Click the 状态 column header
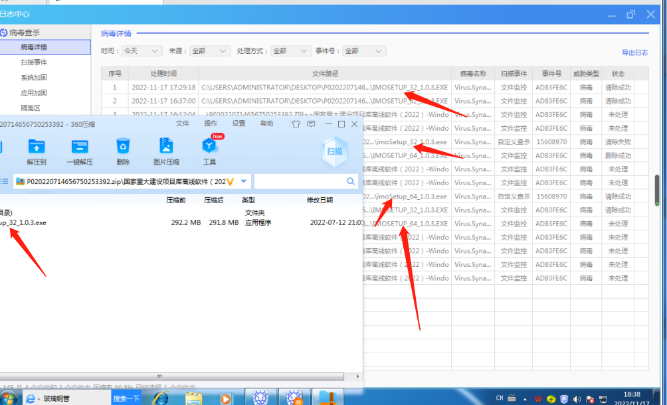Image resolution: width=667 pixels, height=405 pixels. (618, 74)
